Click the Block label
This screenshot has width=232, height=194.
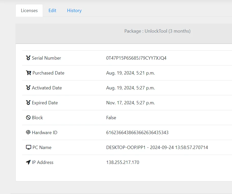point(38,117)
